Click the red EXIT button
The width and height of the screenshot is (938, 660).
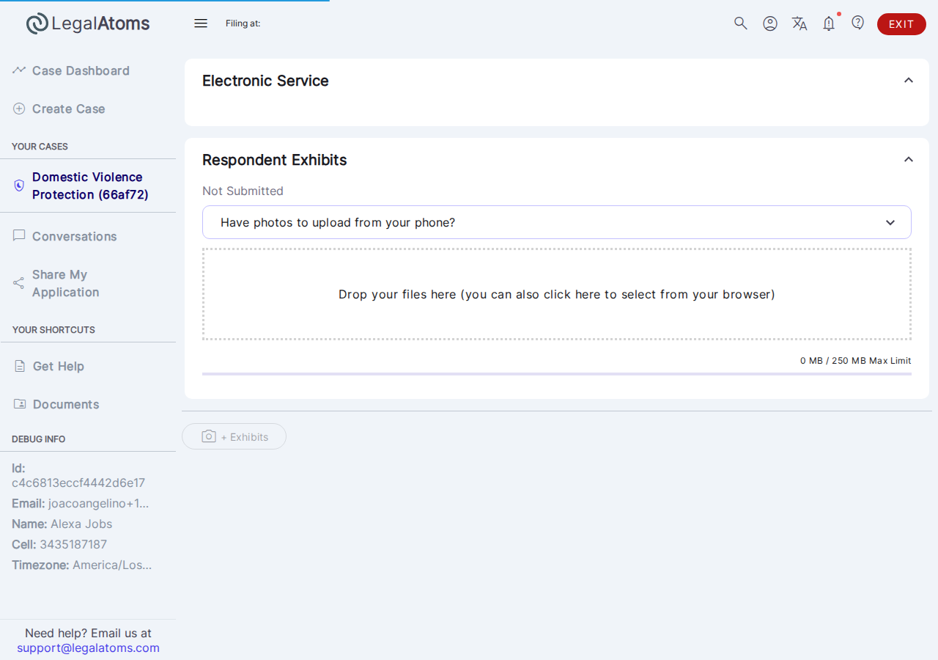click(901, 24)
